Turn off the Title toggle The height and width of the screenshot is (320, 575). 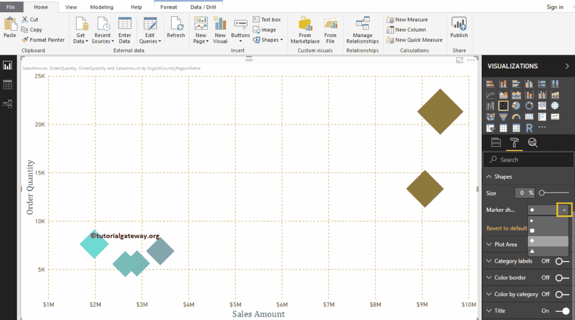tap(562, 311)
